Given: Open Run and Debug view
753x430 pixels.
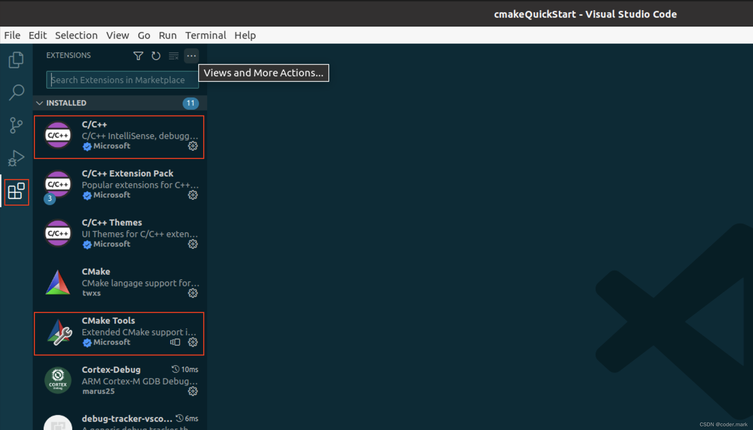Looking at the screenshot, I should point(16,158).
